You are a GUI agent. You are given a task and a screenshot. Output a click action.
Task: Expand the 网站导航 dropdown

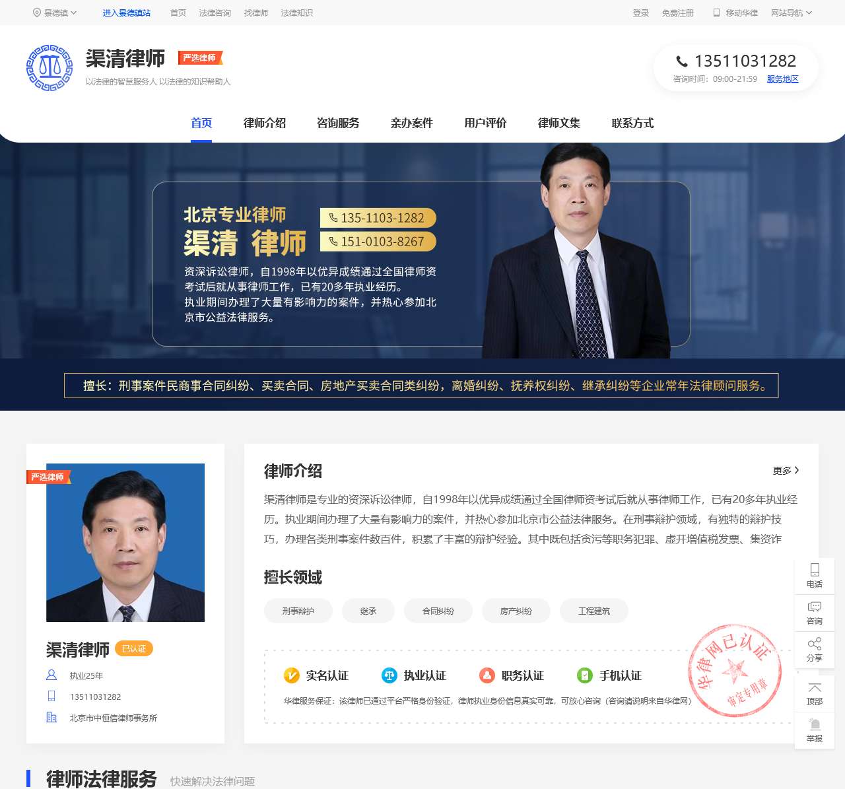(x=791, y=13)
